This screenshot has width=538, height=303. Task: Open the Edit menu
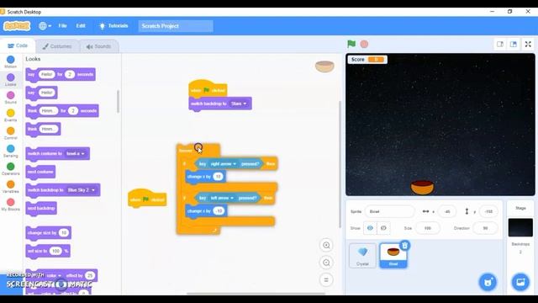click(81, 26)
